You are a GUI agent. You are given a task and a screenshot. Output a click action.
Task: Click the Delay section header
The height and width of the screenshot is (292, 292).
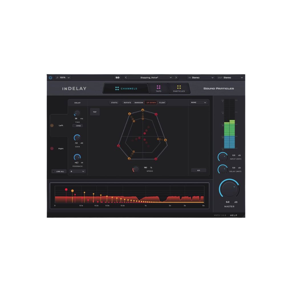click(x=78, y=103)
